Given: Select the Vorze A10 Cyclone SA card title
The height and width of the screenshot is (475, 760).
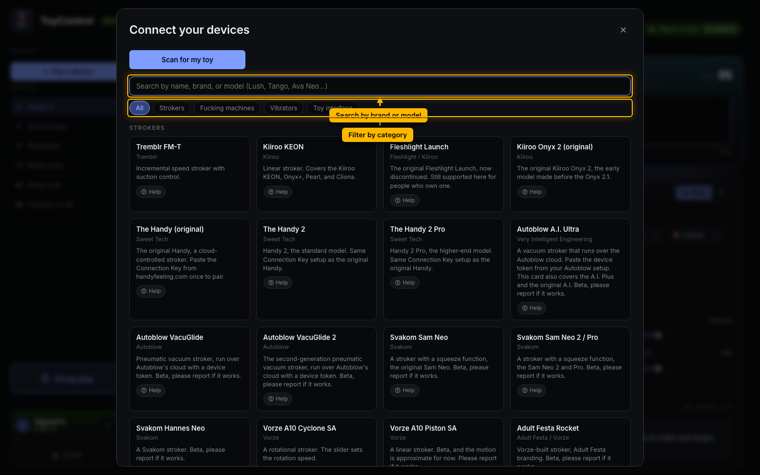Looking at the screenshot, I should click(x=300, y=428).
